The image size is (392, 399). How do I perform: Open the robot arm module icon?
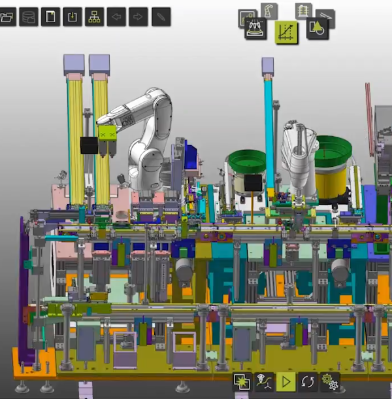[x=269, y=10]
